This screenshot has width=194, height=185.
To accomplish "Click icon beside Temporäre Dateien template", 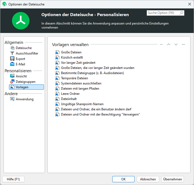I will tap(57, 78).
